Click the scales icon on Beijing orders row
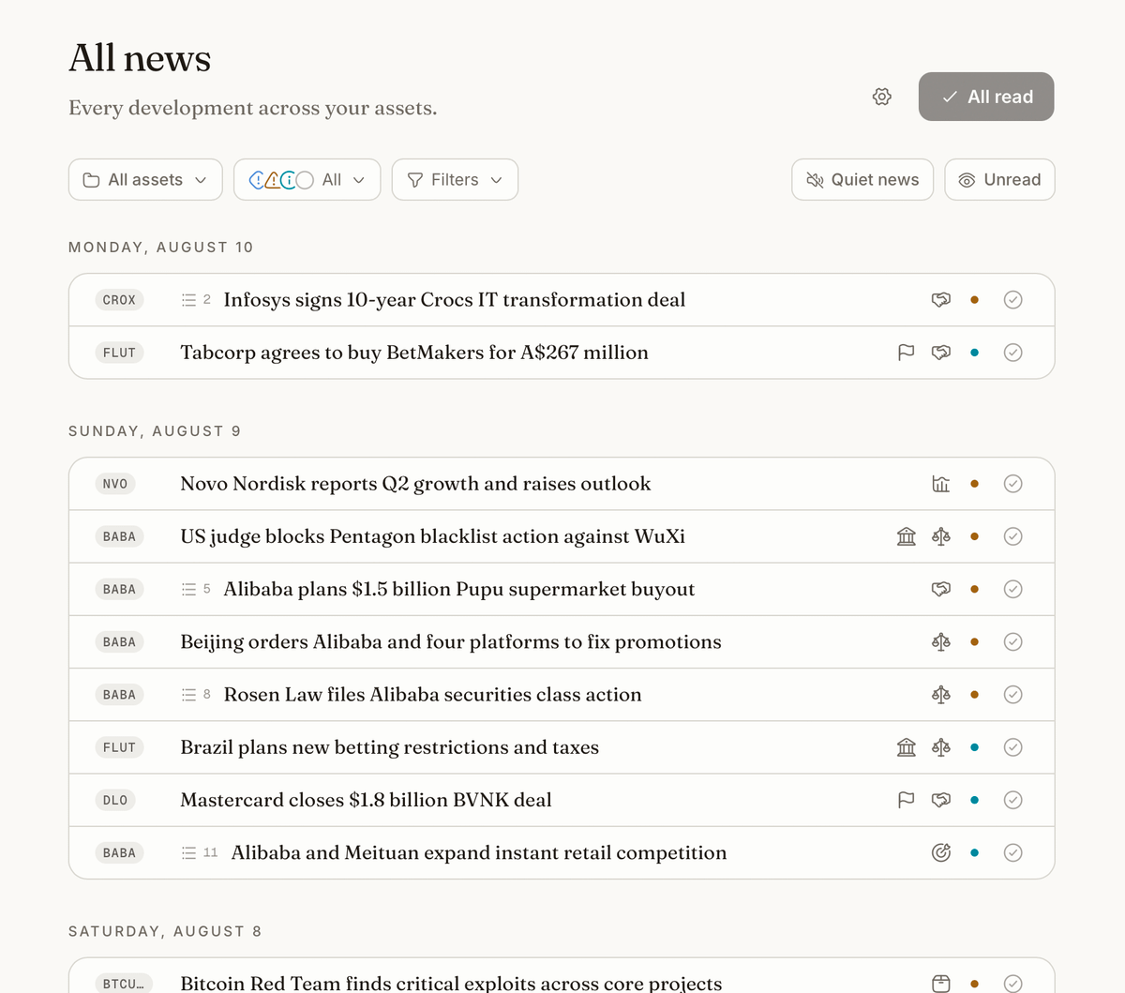Image resolution: width=1125 pixels, height=993 pixels. click(941, 641)
